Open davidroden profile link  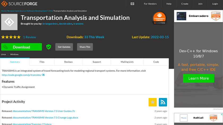[x=66, y=24]
